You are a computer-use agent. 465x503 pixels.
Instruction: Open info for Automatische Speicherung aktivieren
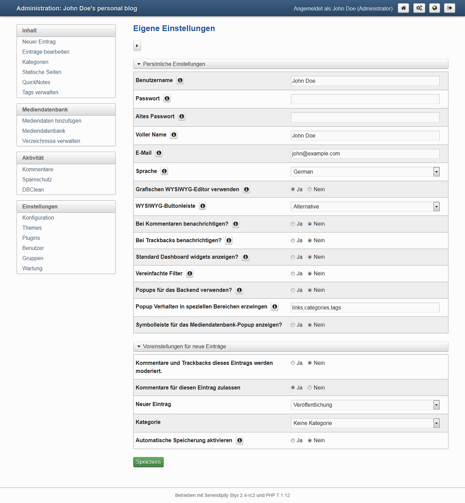[x=240, y=441]
